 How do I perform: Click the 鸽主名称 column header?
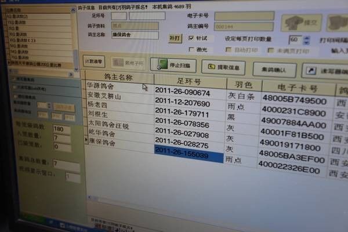[x=119, y=77]
